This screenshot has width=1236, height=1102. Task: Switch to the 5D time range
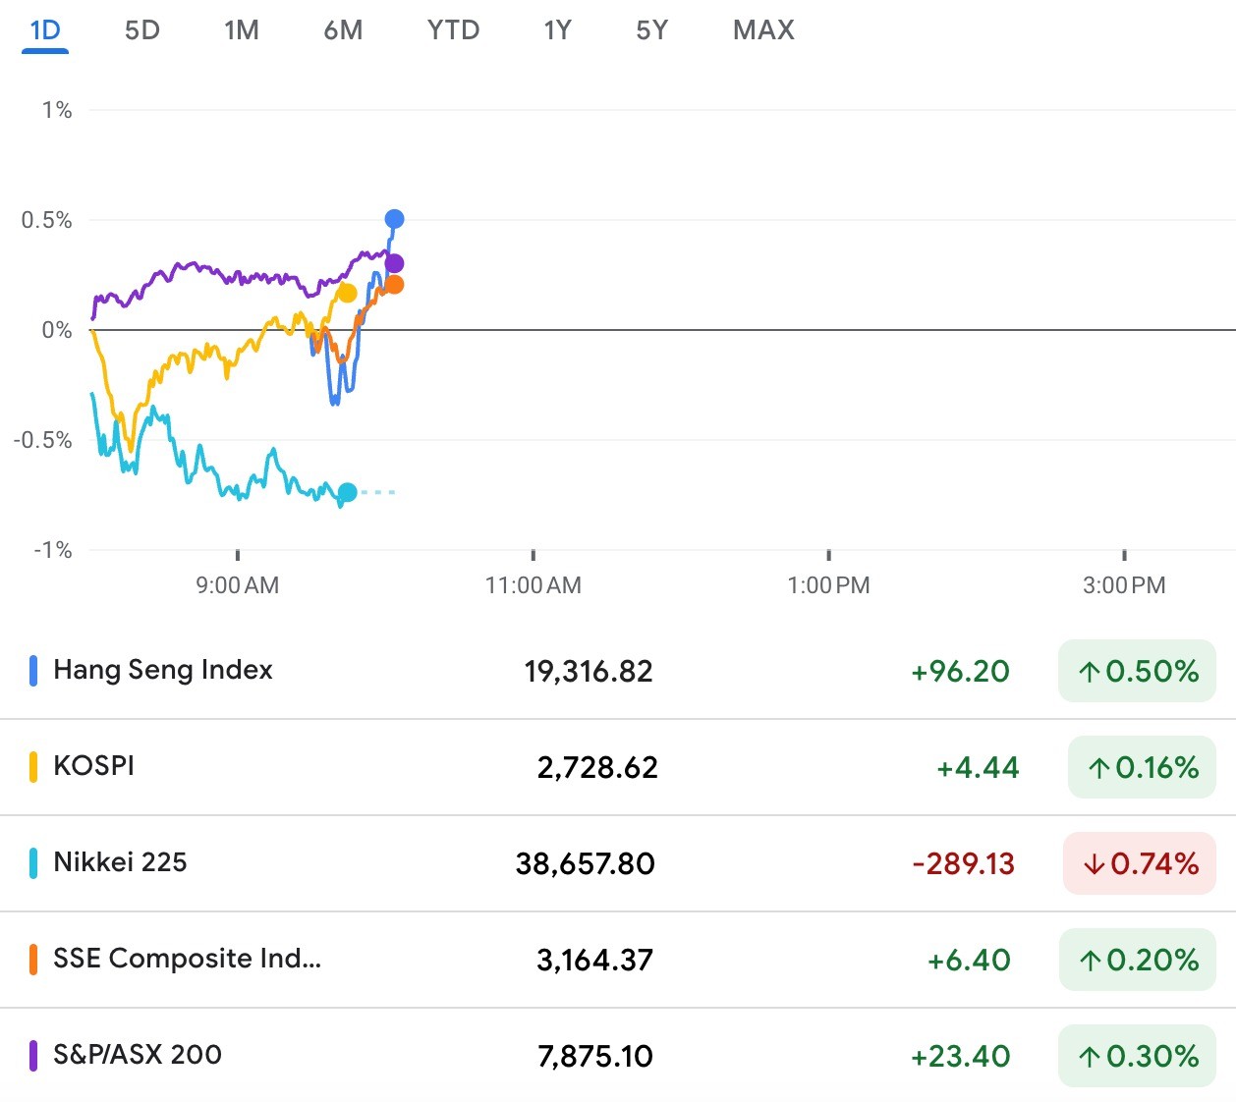142,30
